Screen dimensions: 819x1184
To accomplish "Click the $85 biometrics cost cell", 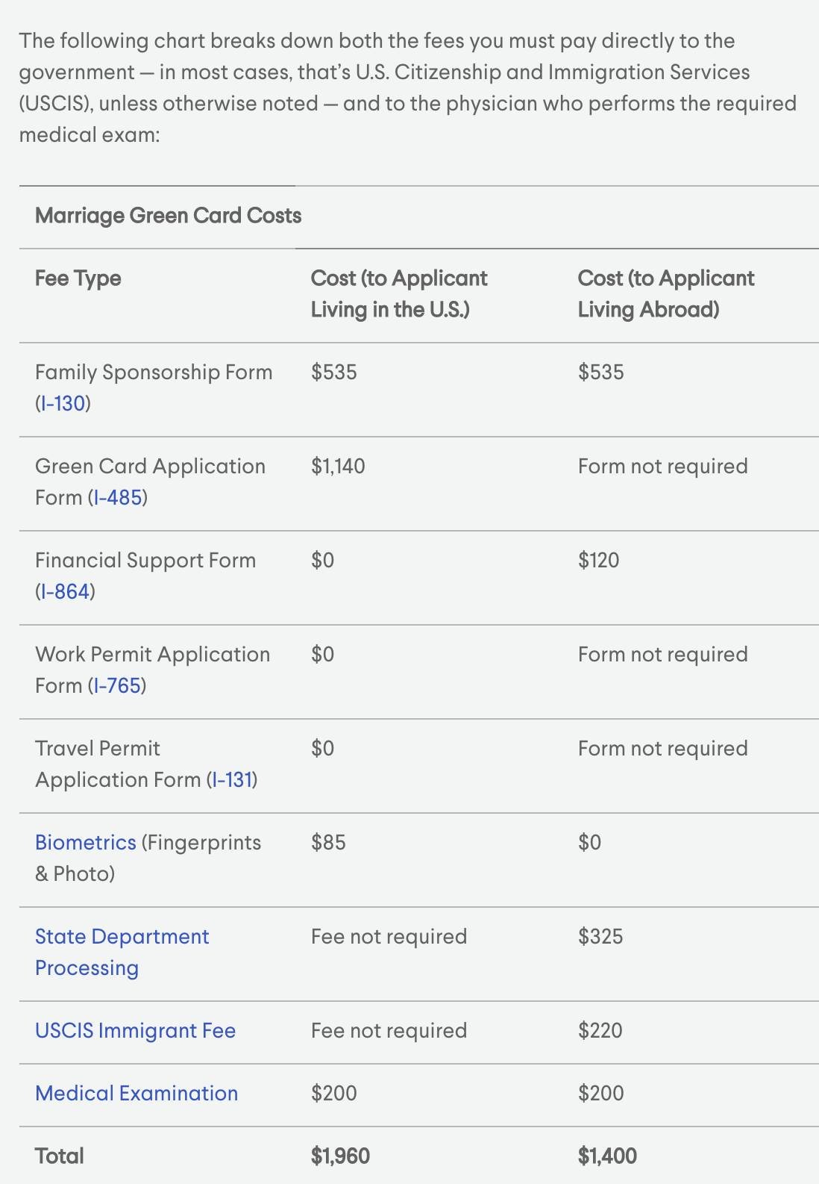I will [328, 843].
